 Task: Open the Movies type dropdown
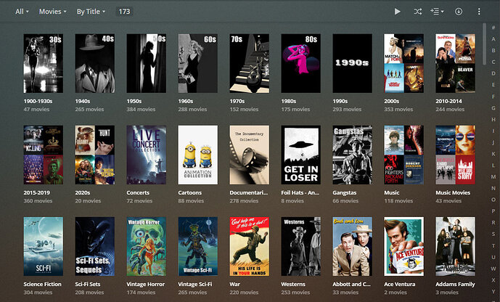53,12
